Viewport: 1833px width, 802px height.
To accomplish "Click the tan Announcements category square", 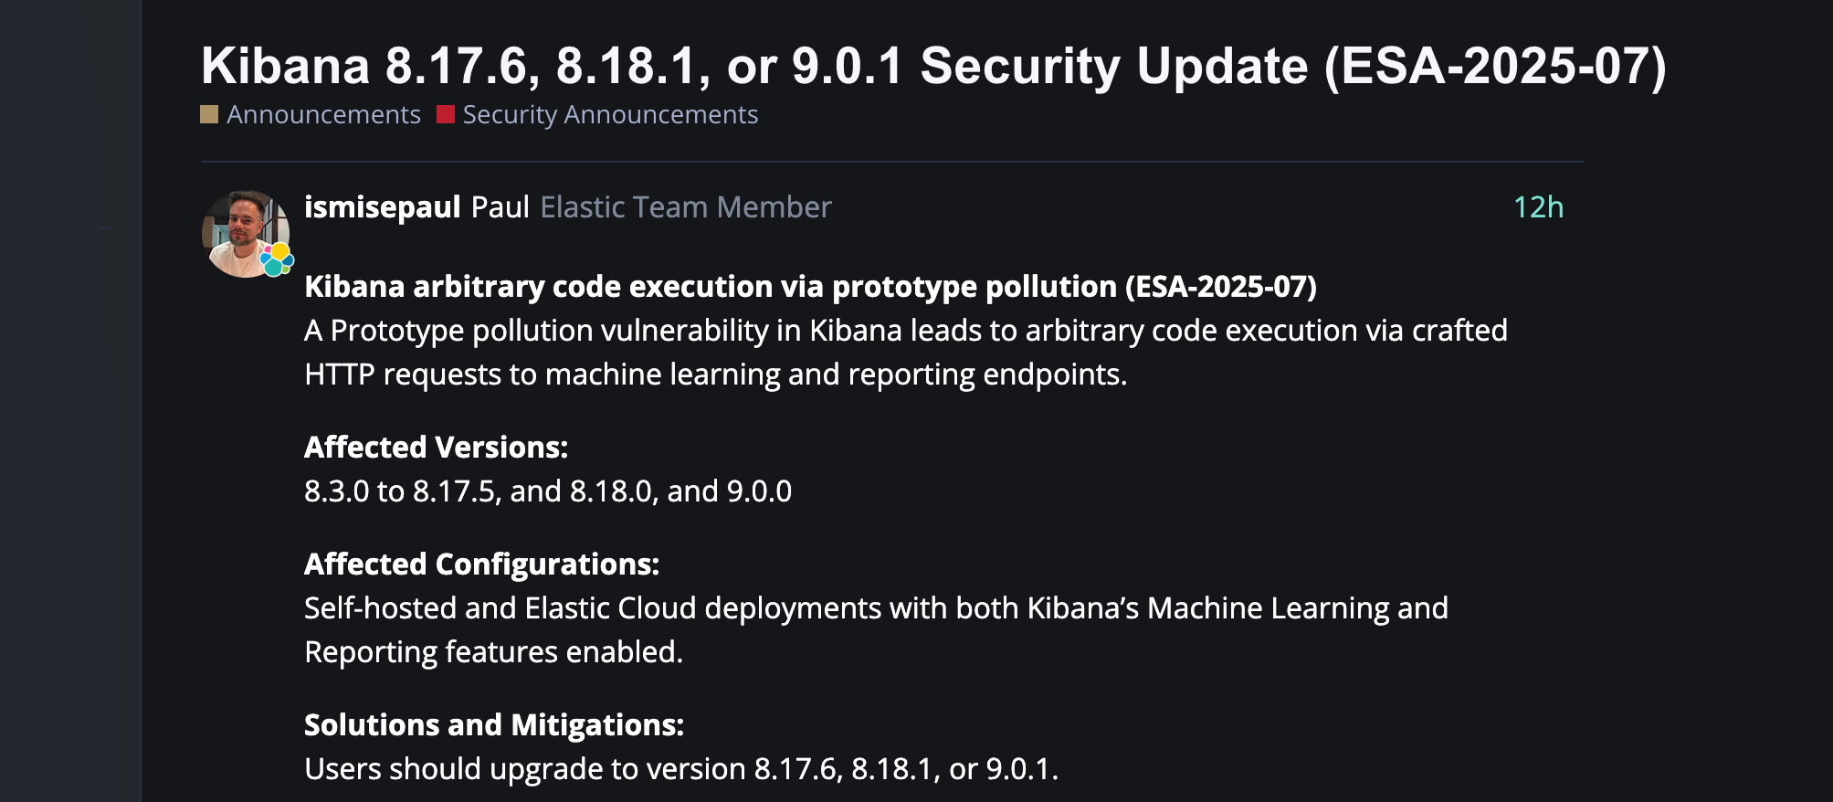I will click(x=209, y=114).
